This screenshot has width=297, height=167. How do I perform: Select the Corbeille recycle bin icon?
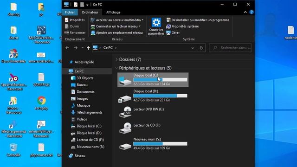(x=13, y=150)
